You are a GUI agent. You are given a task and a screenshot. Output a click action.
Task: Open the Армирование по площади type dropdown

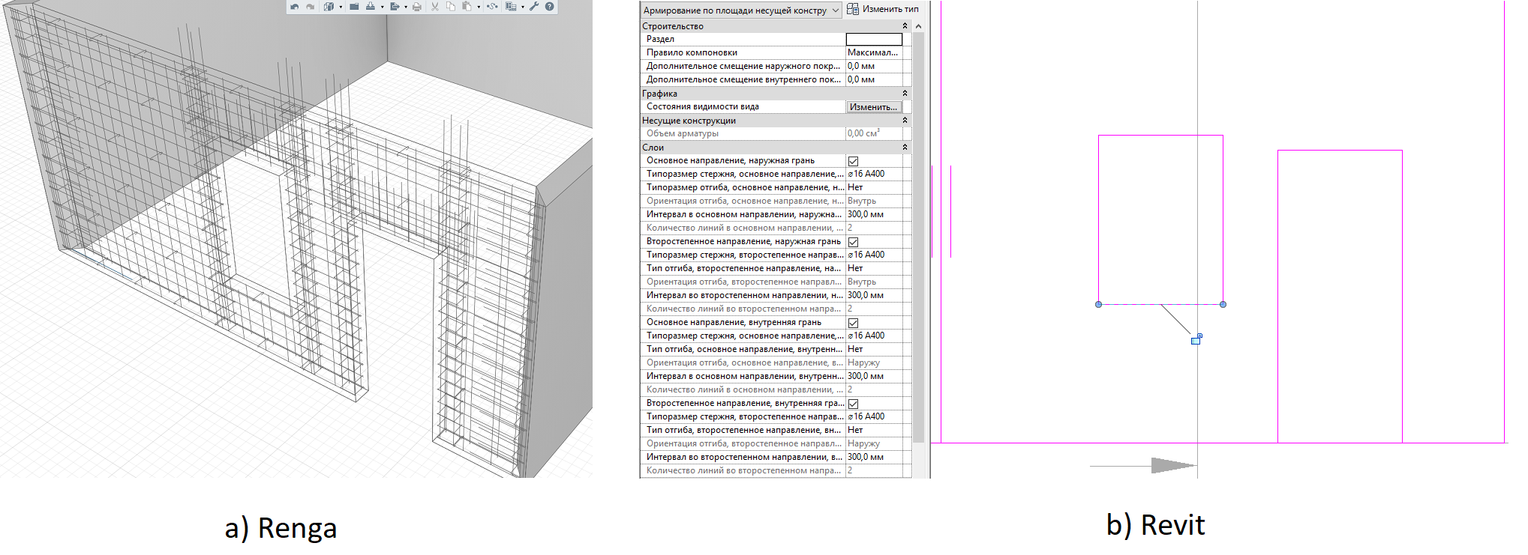(x=835, y=10)
